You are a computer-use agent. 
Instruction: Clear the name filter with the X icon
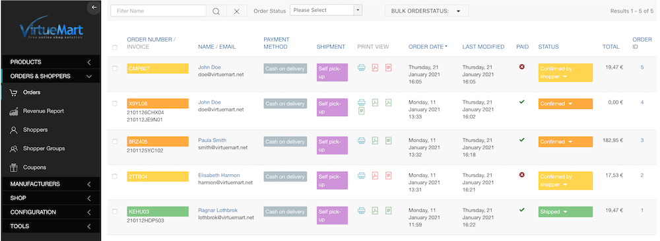tap(236, 11)
